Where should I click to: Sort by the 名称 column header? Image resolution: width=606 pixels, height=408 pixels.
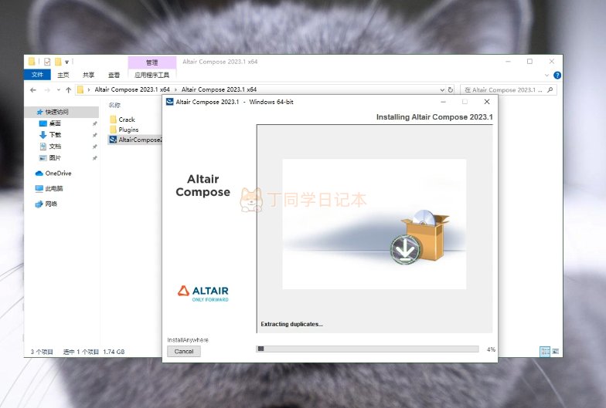point(114,105)
